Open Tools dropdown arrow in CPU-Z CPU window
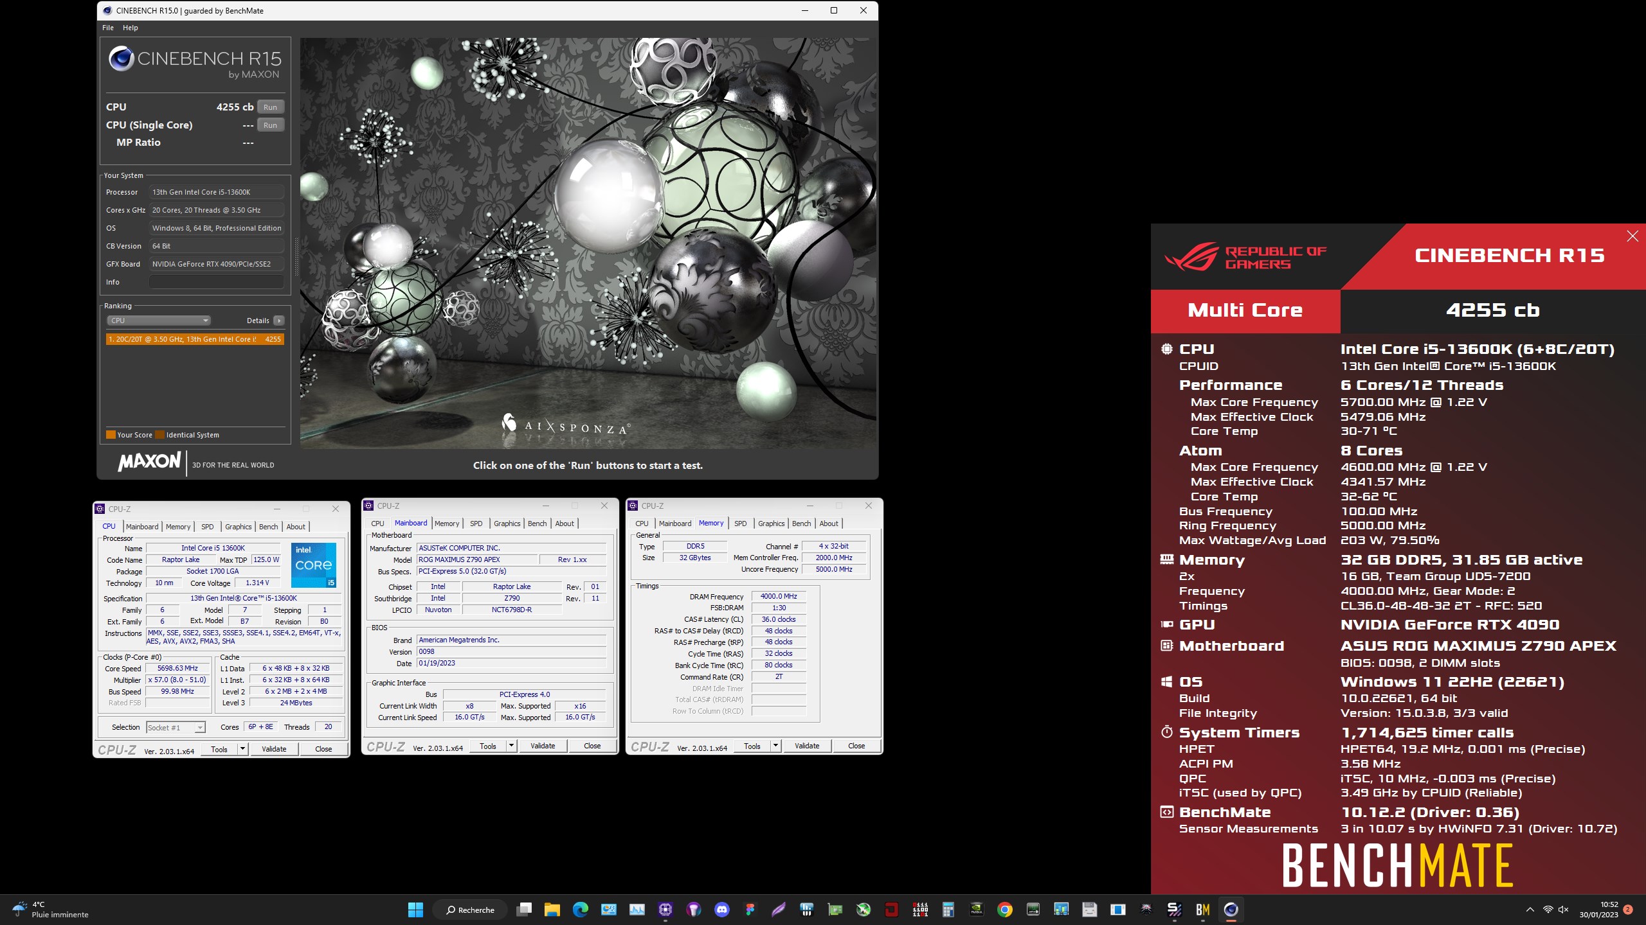 click(x=242, y=749)
